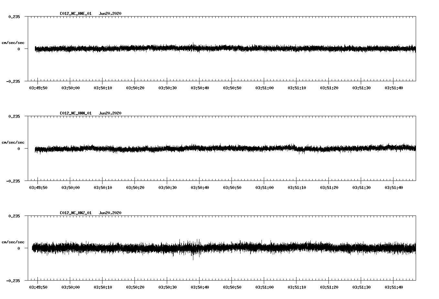Click the cm/sec/sec unit label of HNE plot

click(x=13, y=43)
